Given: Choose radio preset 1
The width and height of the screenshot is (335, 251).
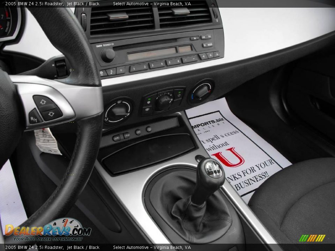Looking at the screenshot, I should pos(134,69).
